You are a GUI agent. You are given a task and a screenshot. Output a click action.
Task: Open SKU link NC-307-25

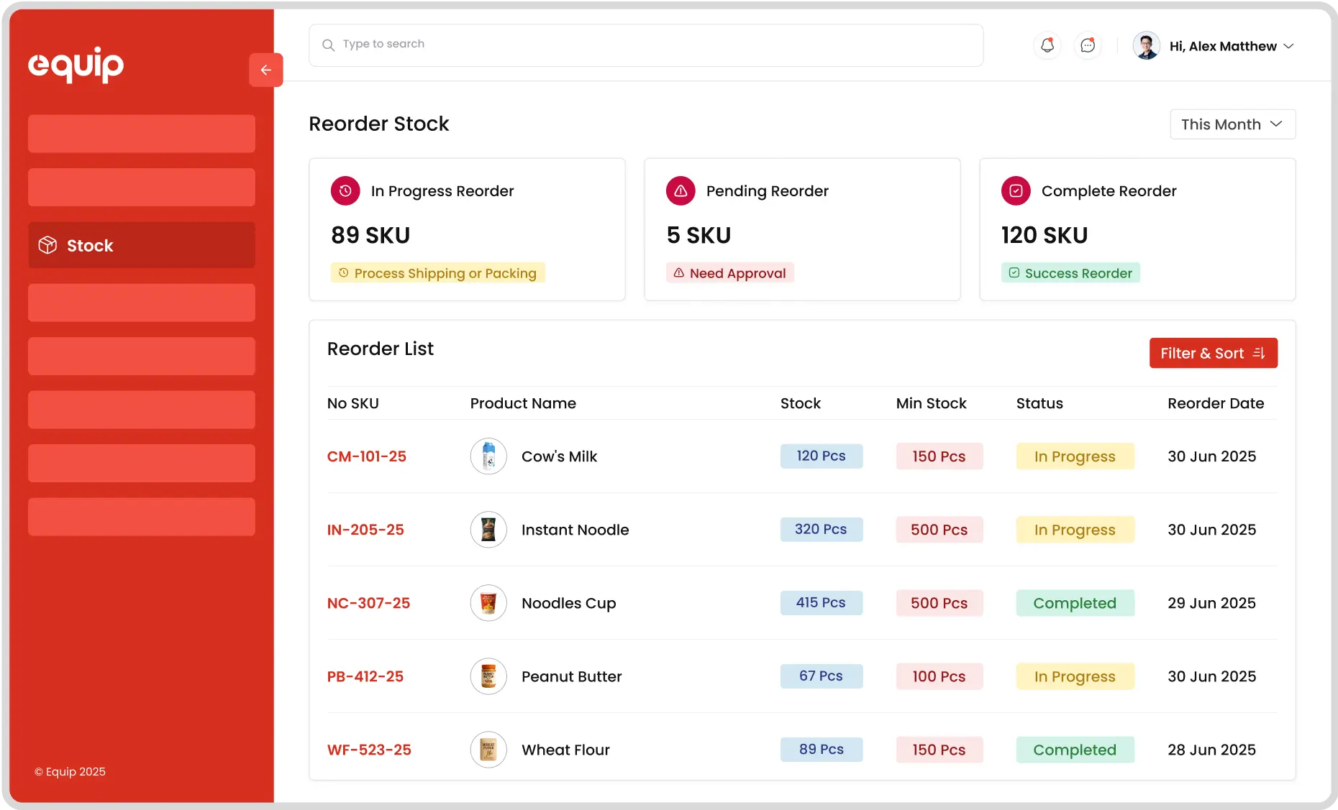(x=368, y=603)
